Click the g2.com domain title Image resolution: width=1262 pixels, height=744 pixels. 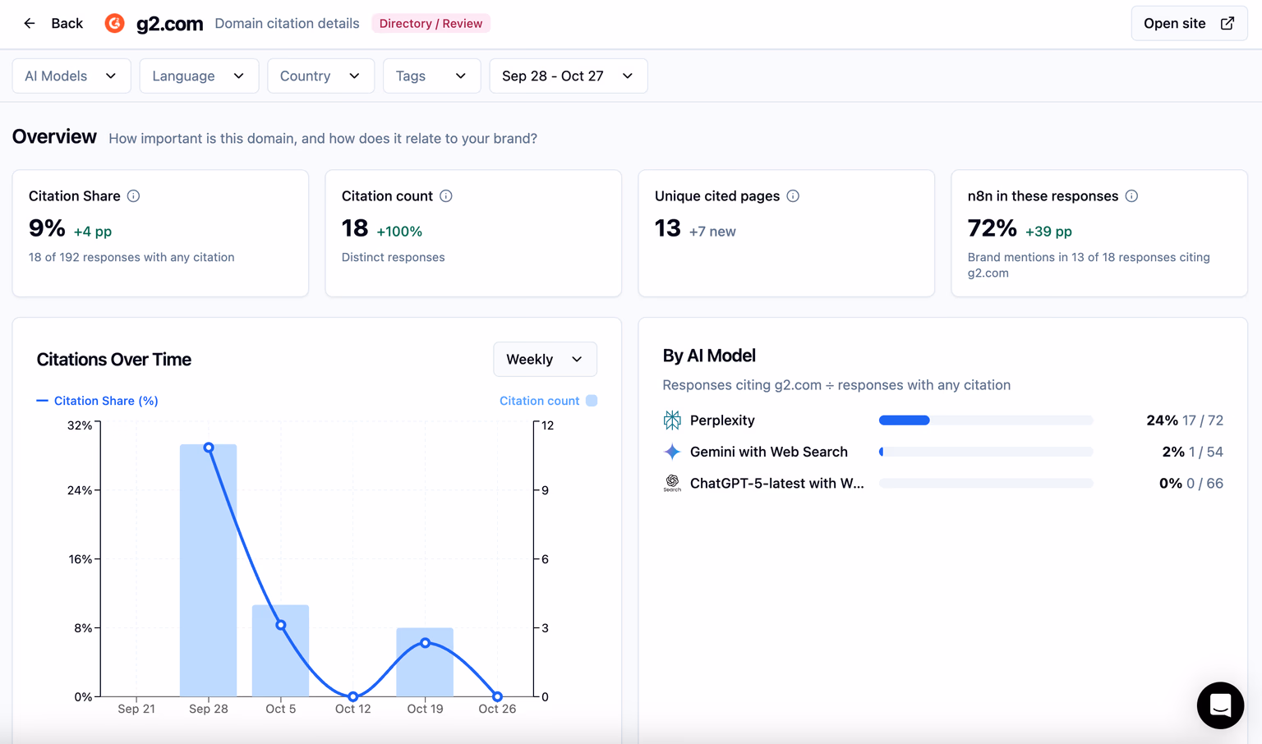(169, 24)
